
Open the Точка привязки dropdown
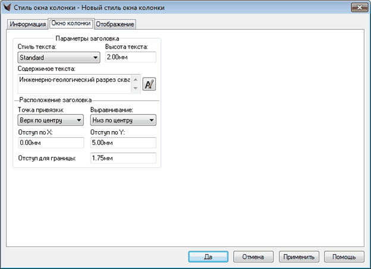[51, 121]
